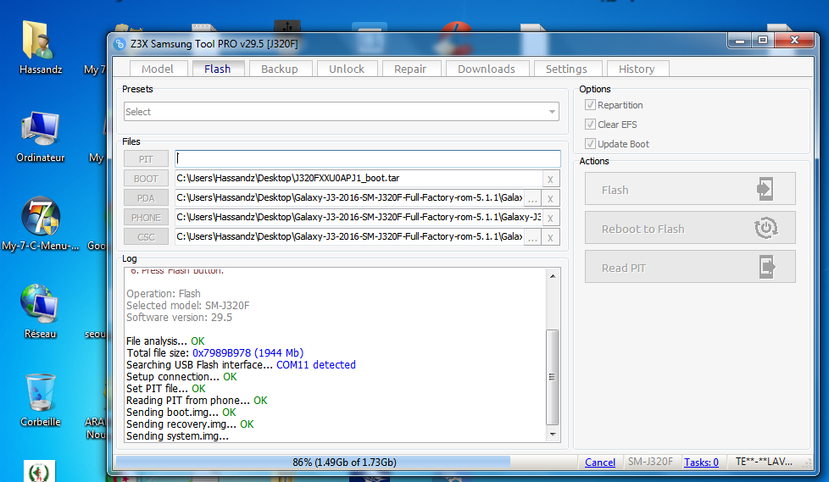Viewport: 829px width, 482px height.
Task: Clear the PHONE file path with X
Action: (x=550, y=218)
